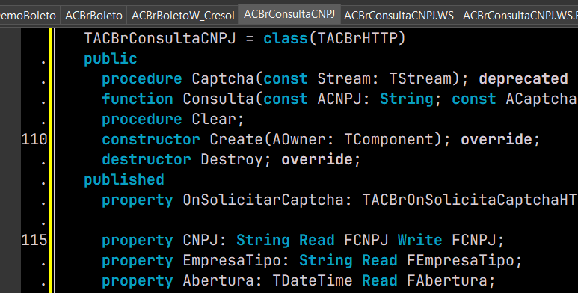Switch to the ACBrBoleto tab
578x293 pixels.
93,16
